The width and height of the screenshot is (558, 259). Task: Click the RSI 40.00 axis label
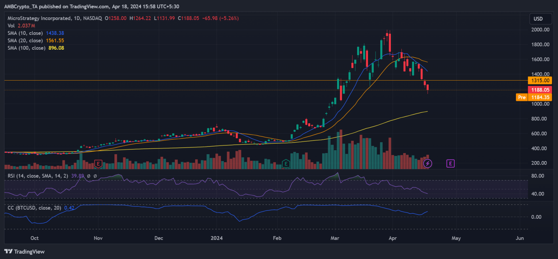[x=538, y=194]
